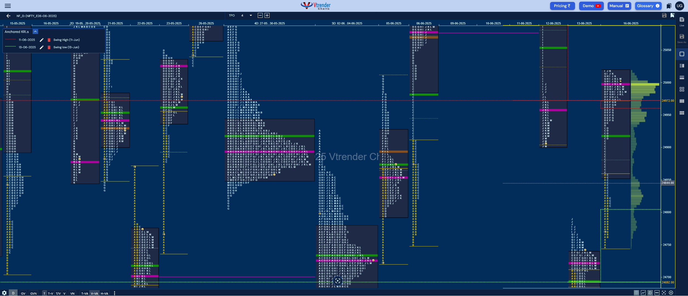Click the Swing High (11-Jun) label
The height and width of the screenshot is (296, 688).
(x=66, y=40)
